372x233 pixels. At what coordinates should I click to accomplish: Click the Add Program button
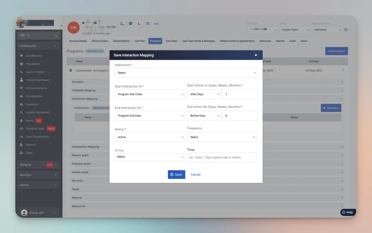(337, 51)
